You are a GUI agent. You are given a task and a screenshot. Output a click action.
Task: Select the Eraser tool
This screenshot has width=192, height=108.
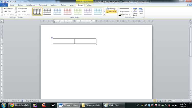[141, 11]
